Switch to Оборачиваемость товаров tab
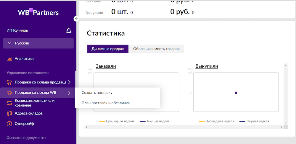 coord(156,49)
